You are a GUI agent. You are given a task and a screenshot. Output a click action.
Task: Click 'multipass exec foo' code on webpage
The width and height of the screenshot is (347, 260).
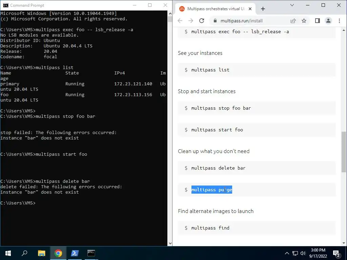240,31
